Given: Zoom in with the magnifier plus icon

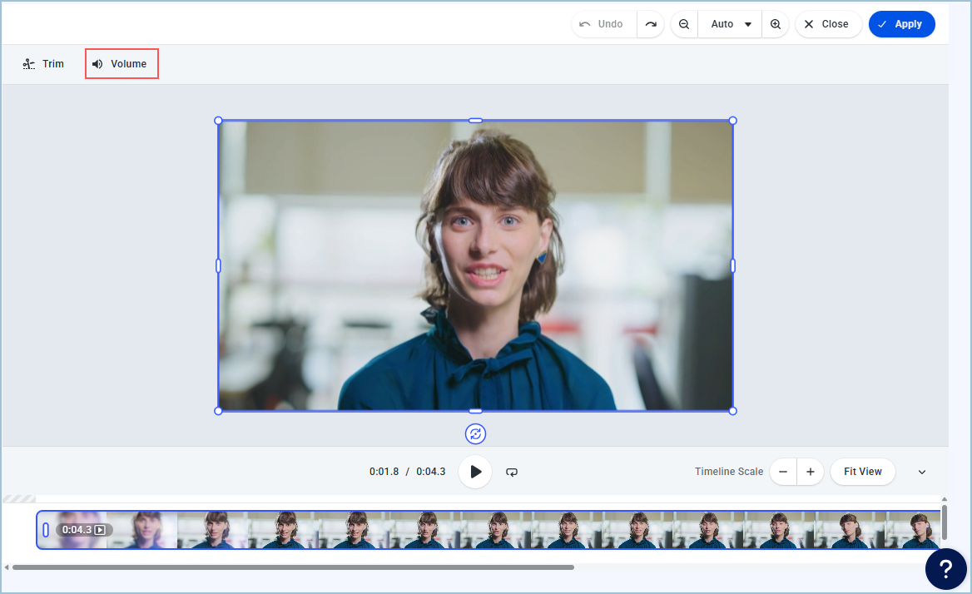Looking at the screenshot, I should pos(776,24).
